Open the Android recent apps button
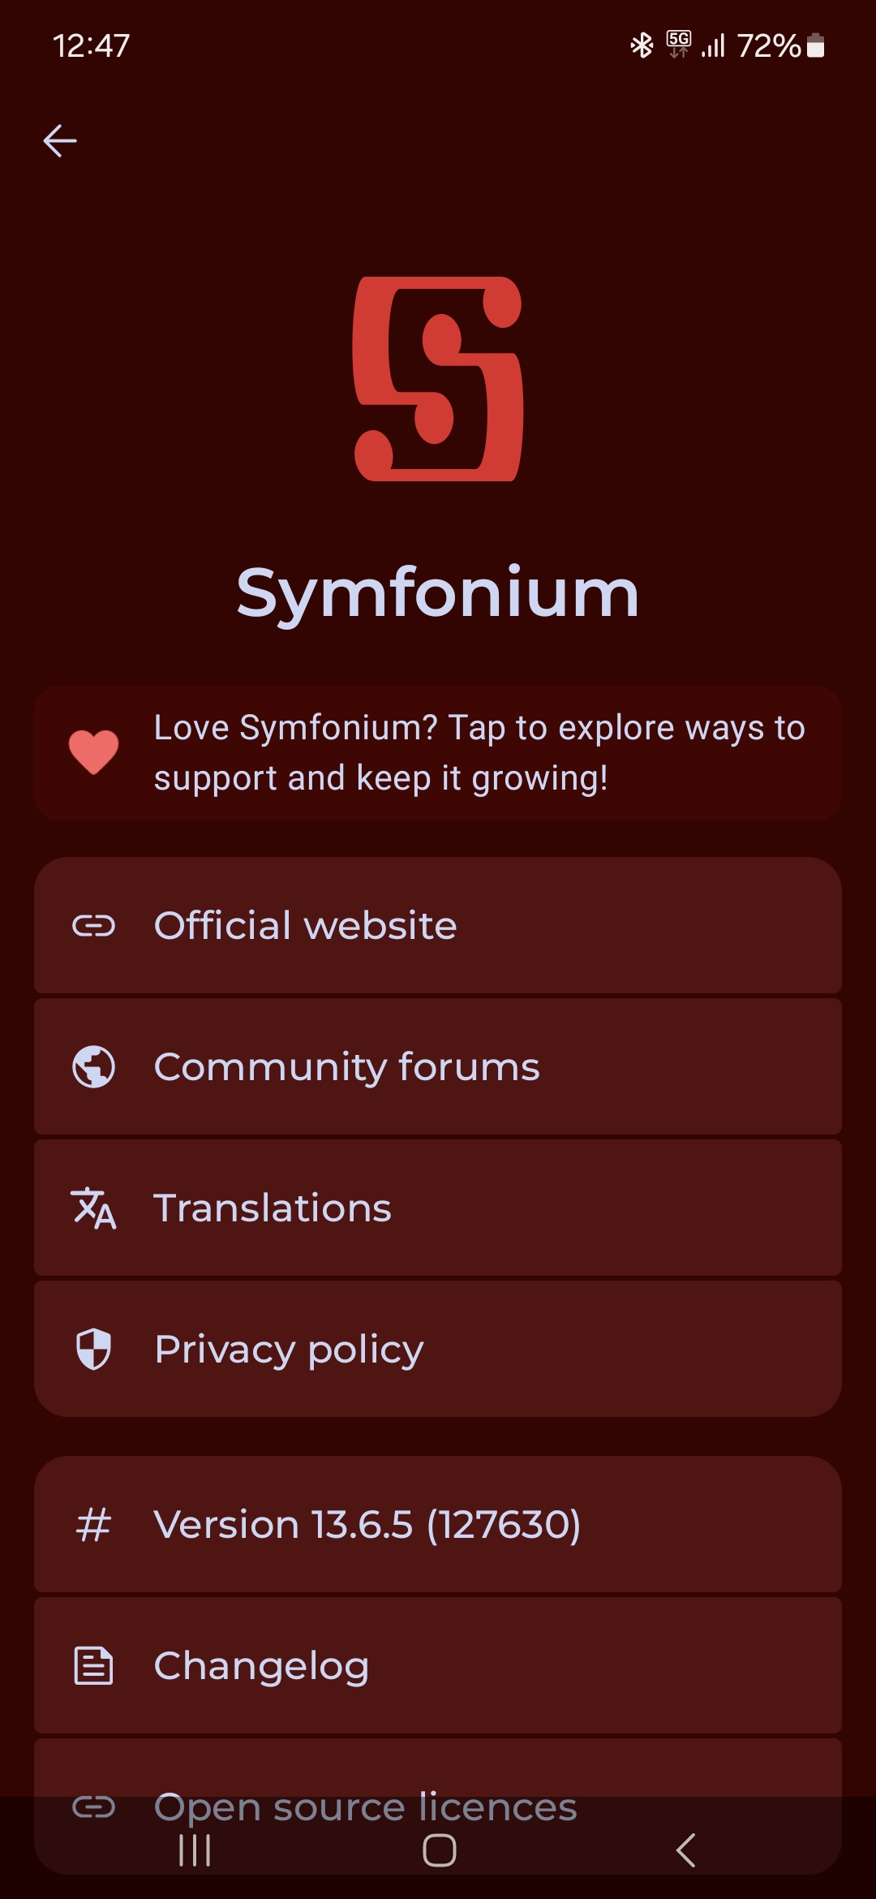Viewport: 876px width, 1899px height. (x=195, y=1850)
